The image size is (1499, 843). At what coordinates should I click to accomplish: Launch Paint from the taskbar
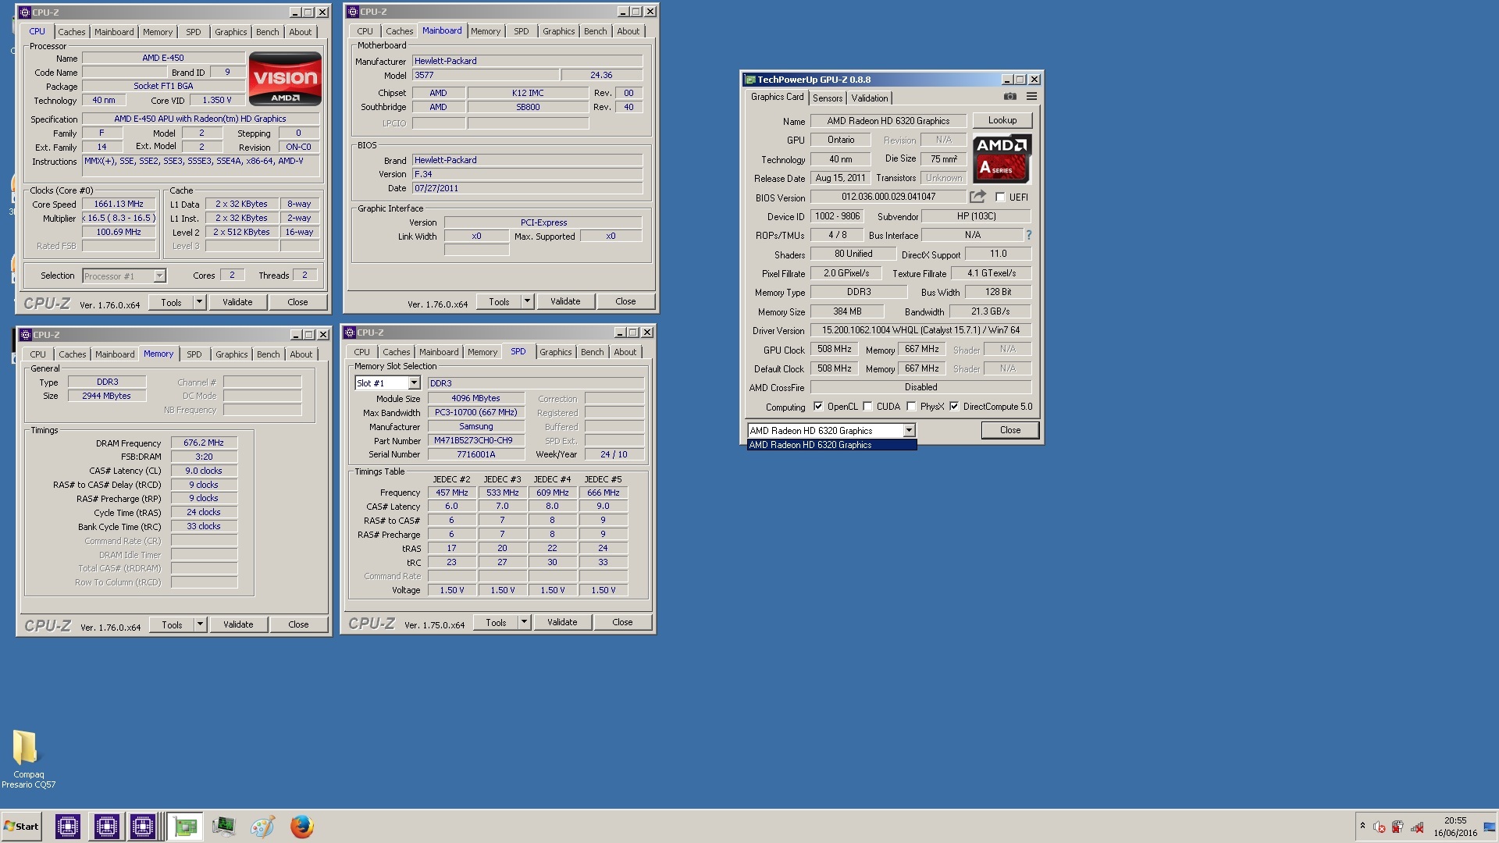[262, 827]
